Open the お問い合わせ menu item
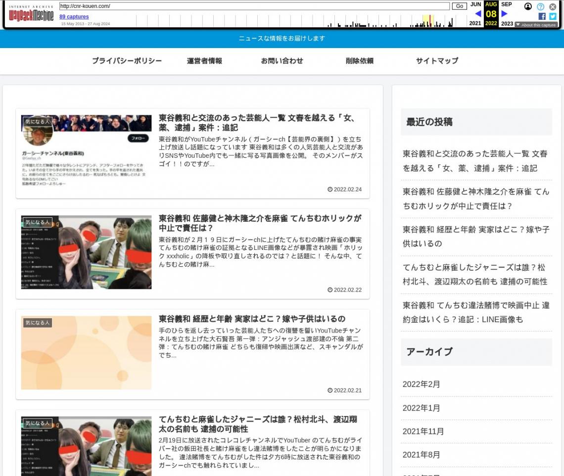The width and height of the screenshot is (564, 476). [x=282, y=61]
